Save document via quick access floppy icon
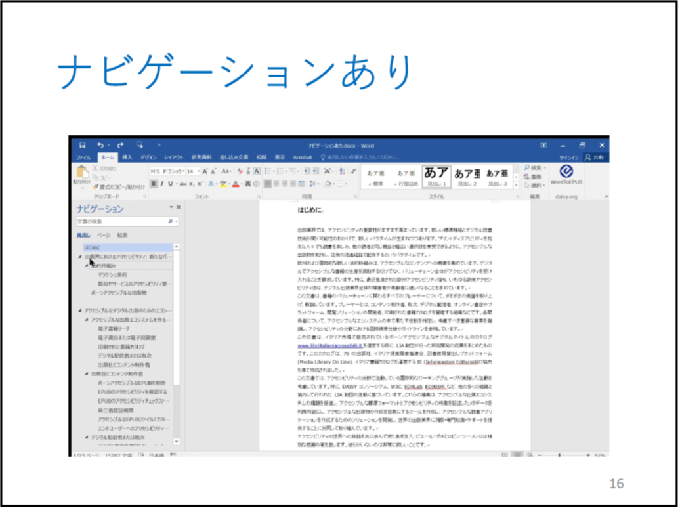680x510 pixels. 83,145
